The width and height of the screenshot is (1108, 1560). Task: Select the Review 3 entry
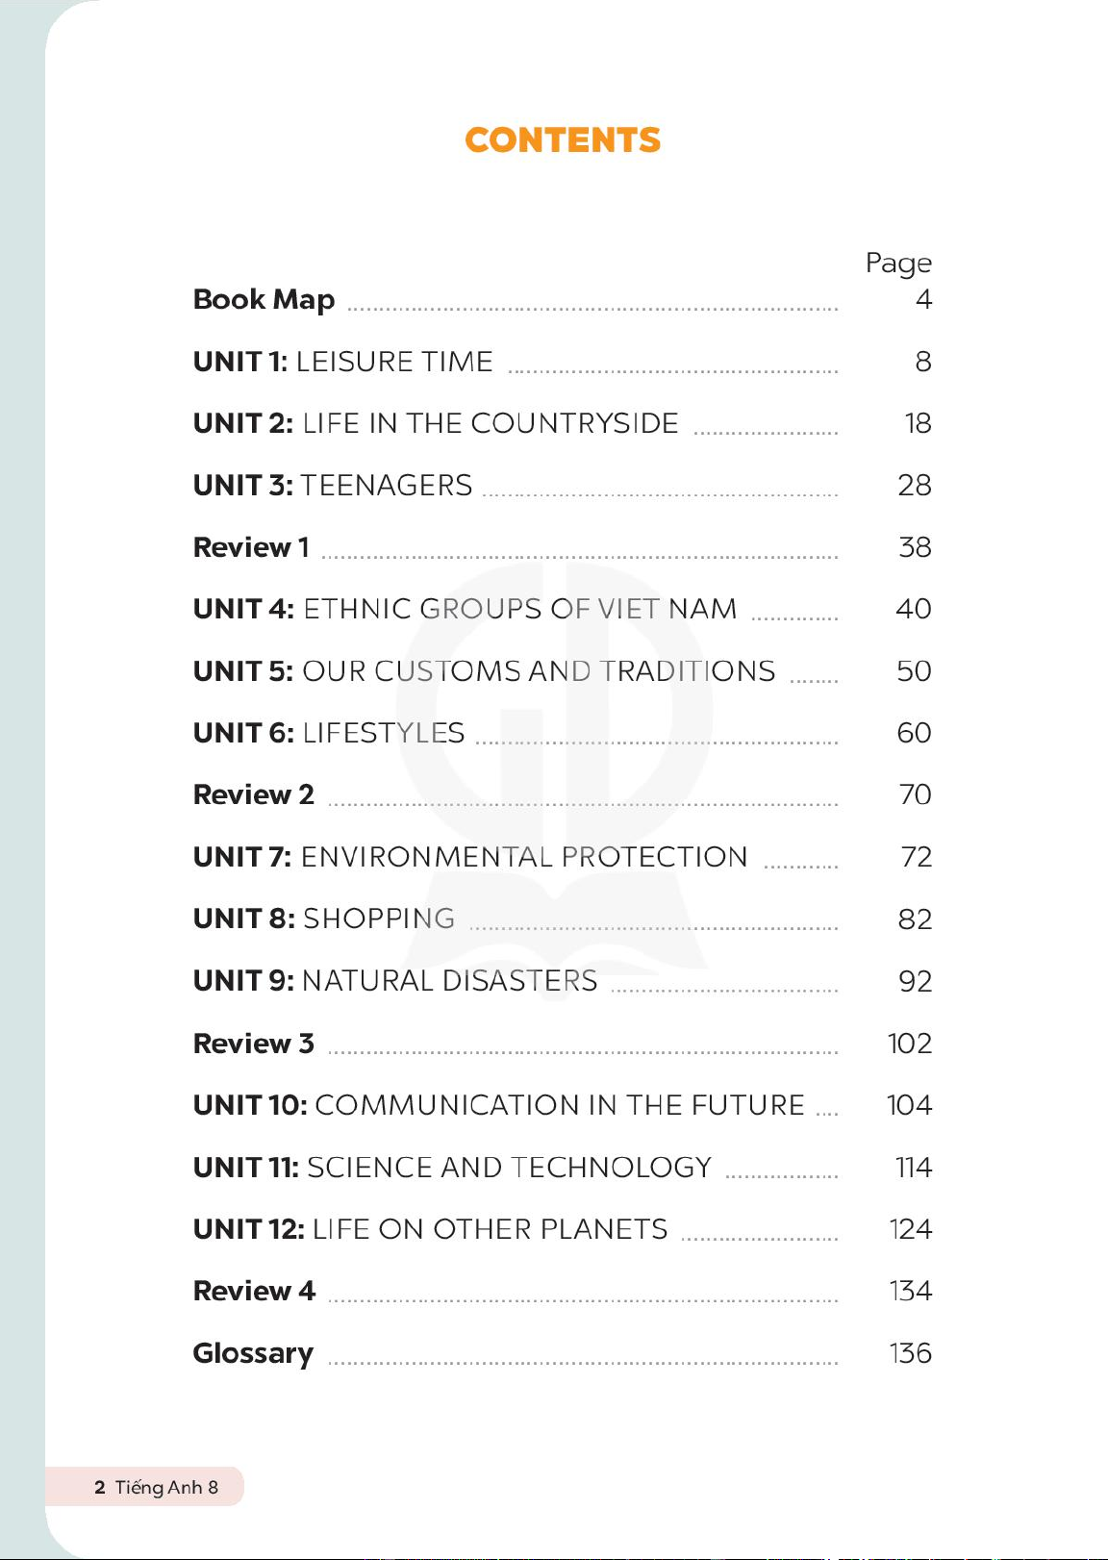[x=254, y=1044]
